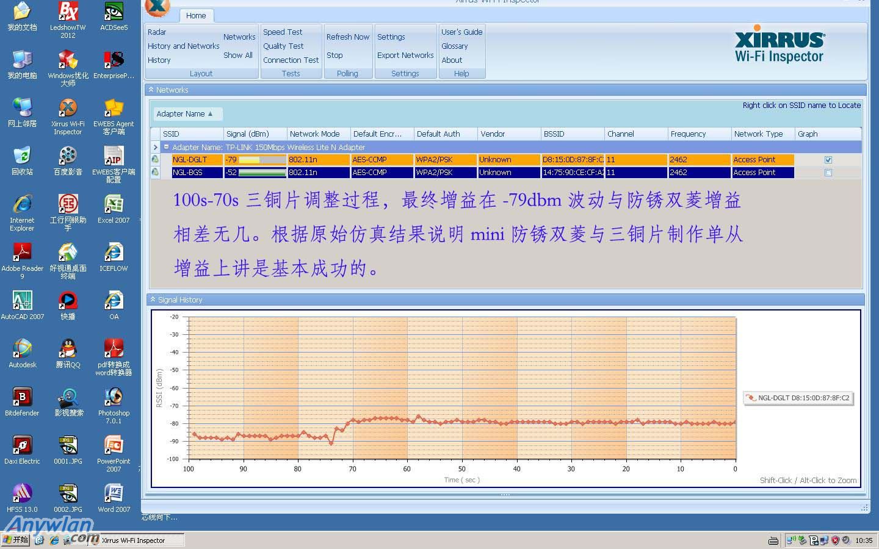Screen dimensions: 879x549
Task: Launch PowerPoint 2007 desktop shortcut
Action: click(x=114, y=454)
